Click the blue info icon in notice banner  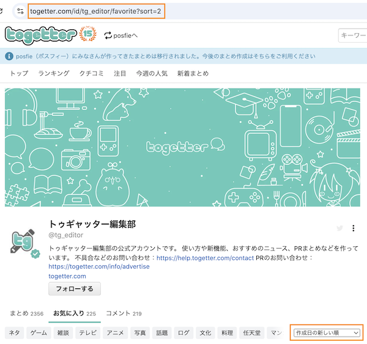pos(10,56)
